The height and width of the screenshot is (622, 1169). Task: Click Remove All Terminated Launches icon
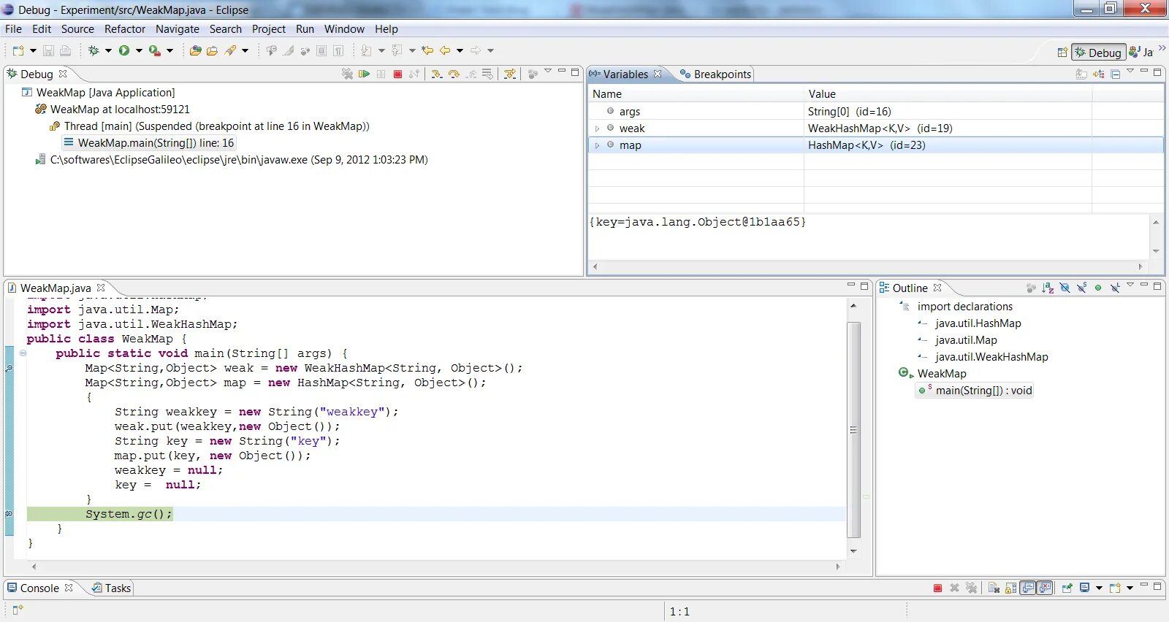[347, 74]
